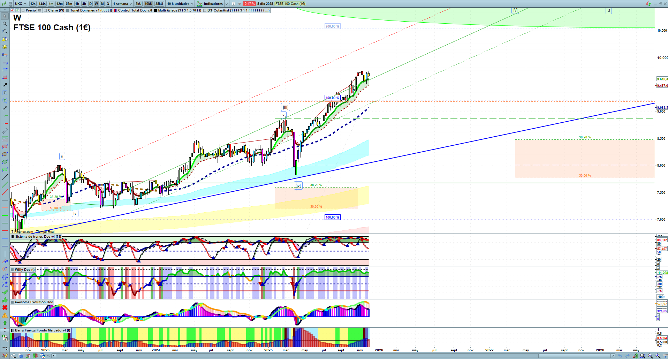Toggle the Awesome Evolution Doc panel box

(12, 302)
